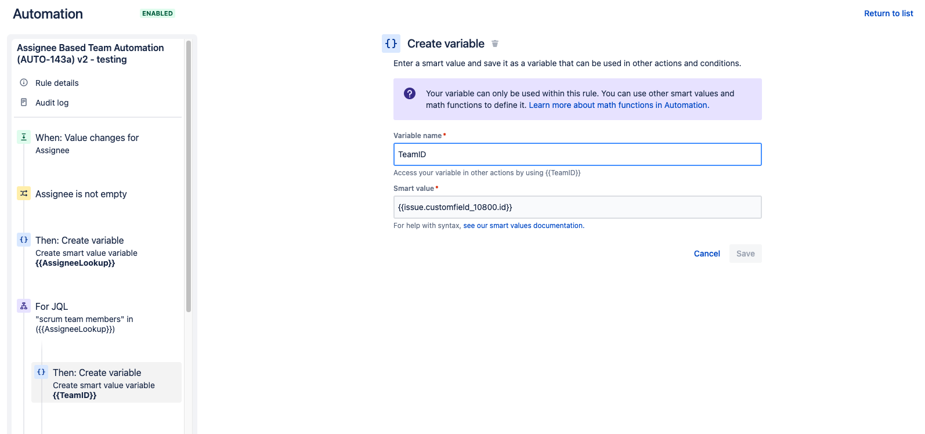Open the smart values documentation link

[x=523, y=226]
